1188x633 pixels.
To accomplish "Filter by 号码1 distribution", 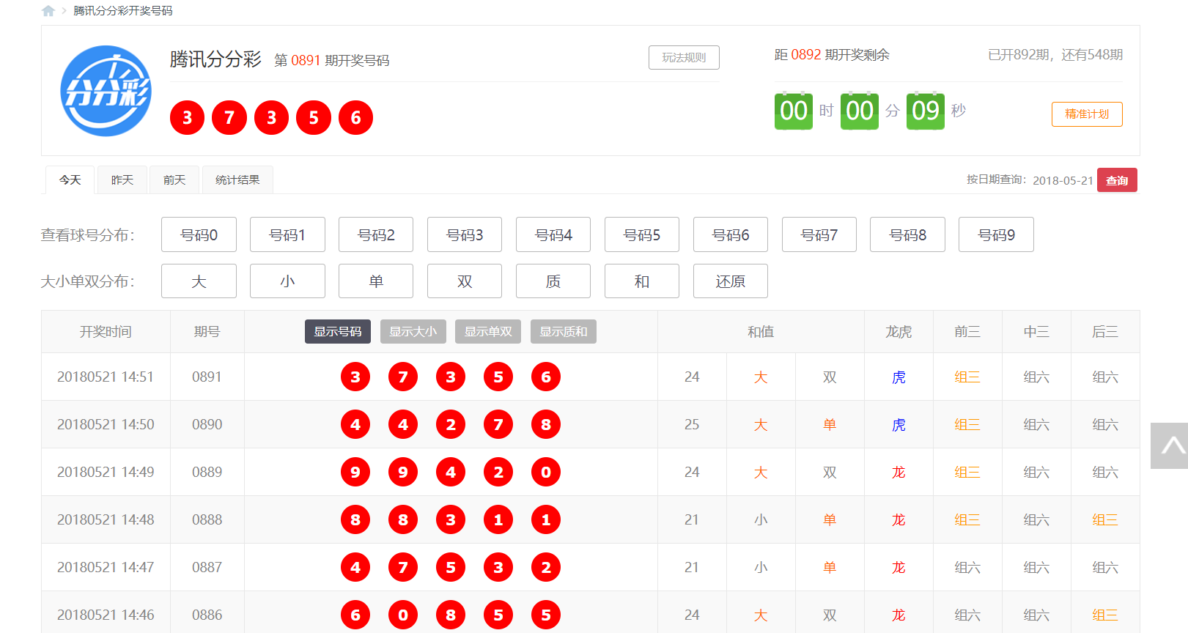I will pos(287,234).
